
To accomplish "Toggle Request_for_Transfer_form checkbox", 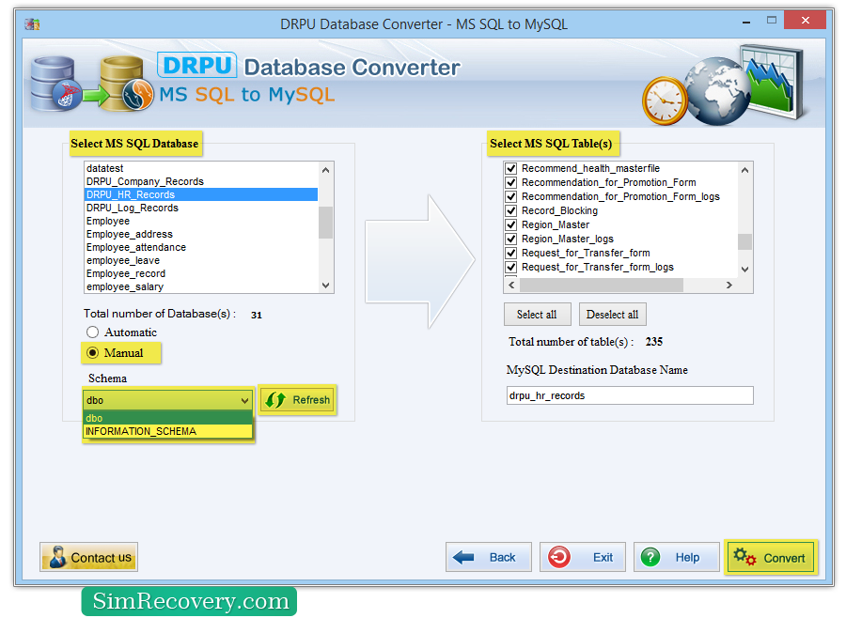I will pos(511,253).
